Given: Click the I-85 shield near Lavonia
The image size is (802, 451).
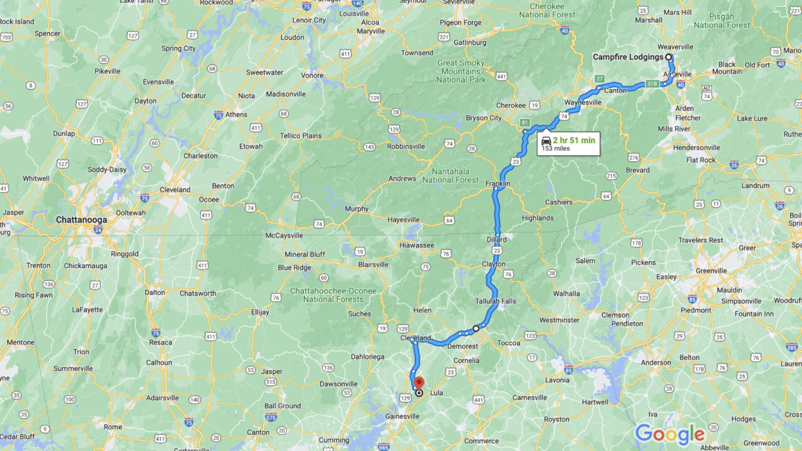Looking at the screenshot, I should point(568,370).
